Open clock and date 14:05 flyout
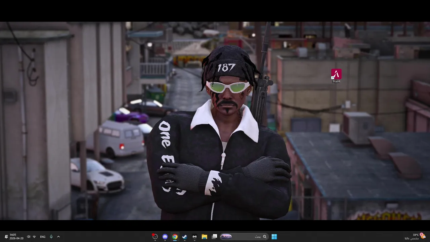The width and height of the screenshot is (430, 242). [x=16, y=237]
